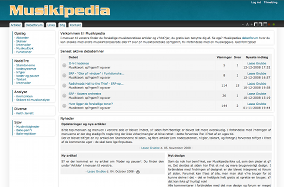Open the Artikler tab
The image size is (284, 187).
(x=16, y=25)
